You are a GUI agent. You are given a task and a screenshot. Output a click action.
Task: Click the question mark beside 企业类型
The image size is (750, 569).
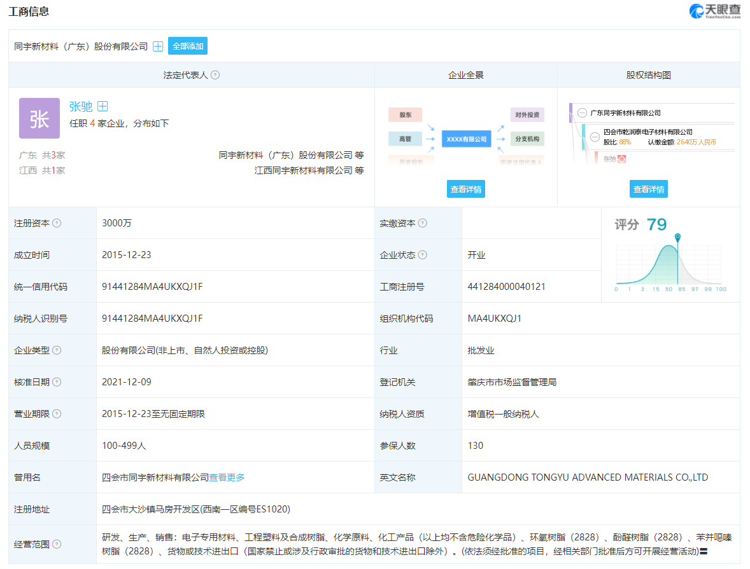57,350
